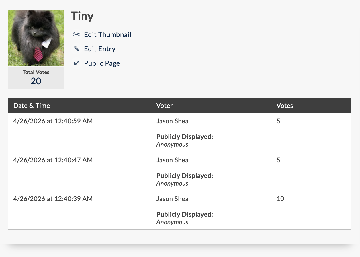Click Tiny's dog photo thumbnail
360x257 pixels.
[36, 38]
